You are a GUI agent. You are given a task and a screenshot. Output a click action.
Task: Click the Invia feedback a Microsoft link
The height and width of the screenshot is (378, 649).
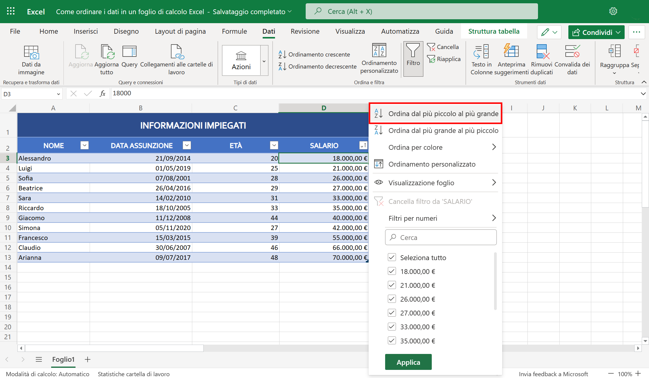coord(554,374)
